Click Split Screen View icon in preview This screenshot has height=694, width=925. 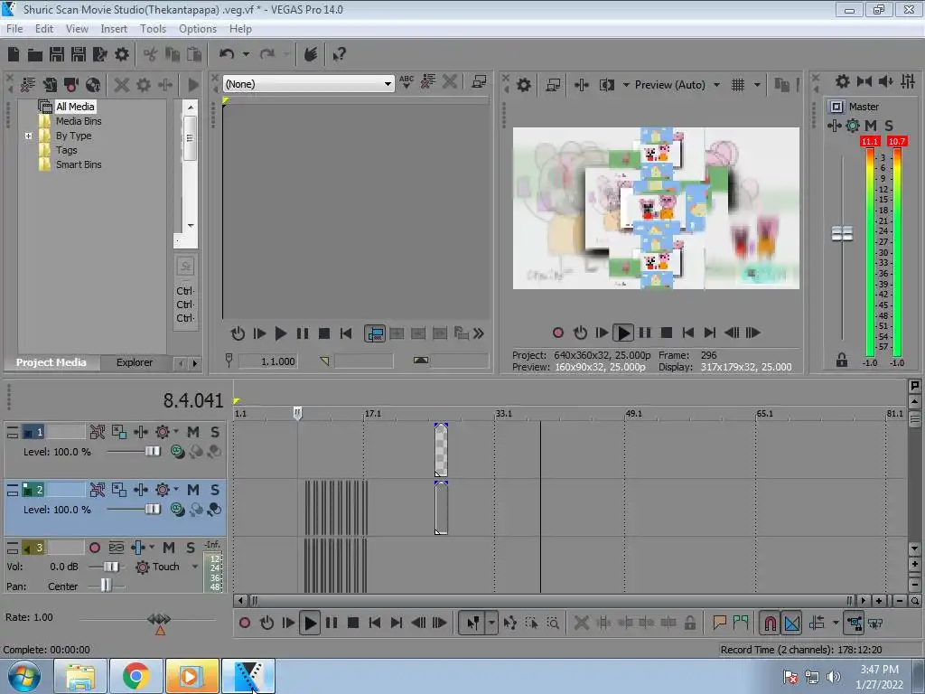pos(606,85)
